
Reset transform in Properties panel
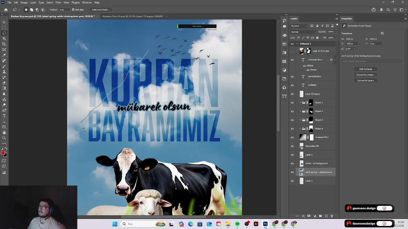[382, 33]
